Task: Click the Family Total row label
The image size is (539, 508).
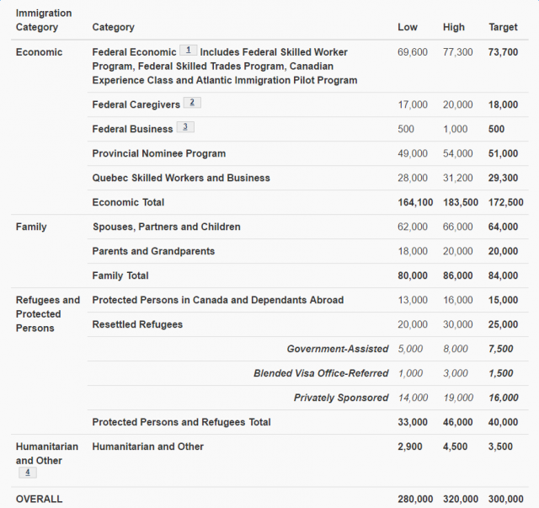Action: 120,275
